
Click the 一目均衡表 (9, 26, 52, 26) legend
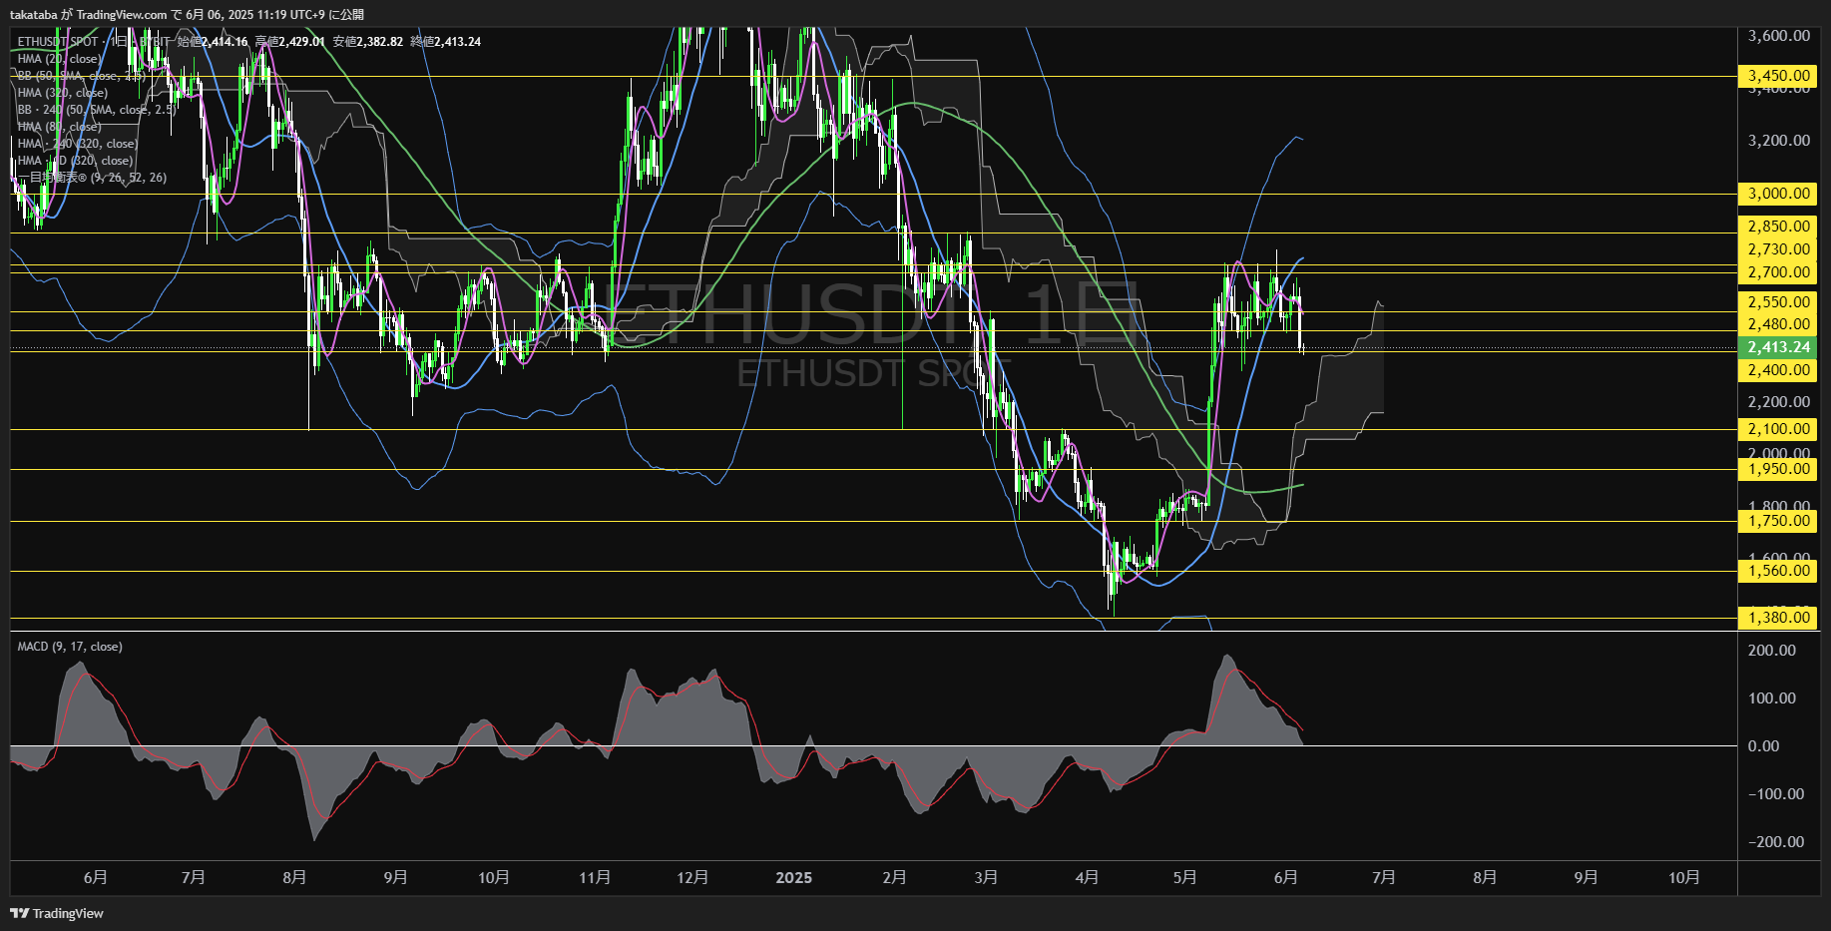[x=92, y=178]
